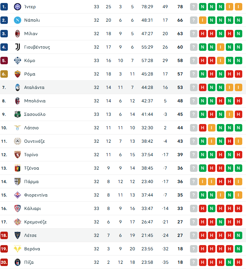Select the AC Milan crest
This screenshot has width=246, height=269.
pos(17,34)
